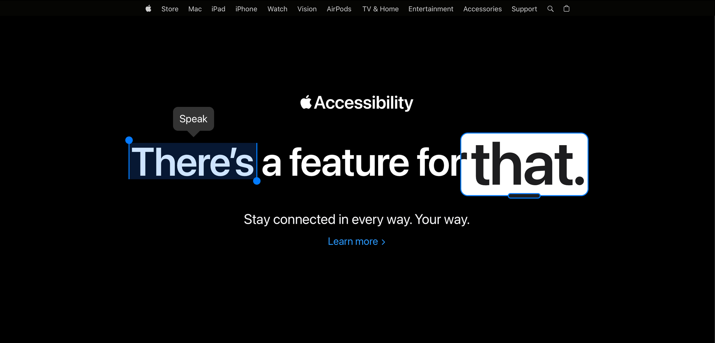Click the Store menu item
The height and width of the screenshot is (343, 715).
170,9
